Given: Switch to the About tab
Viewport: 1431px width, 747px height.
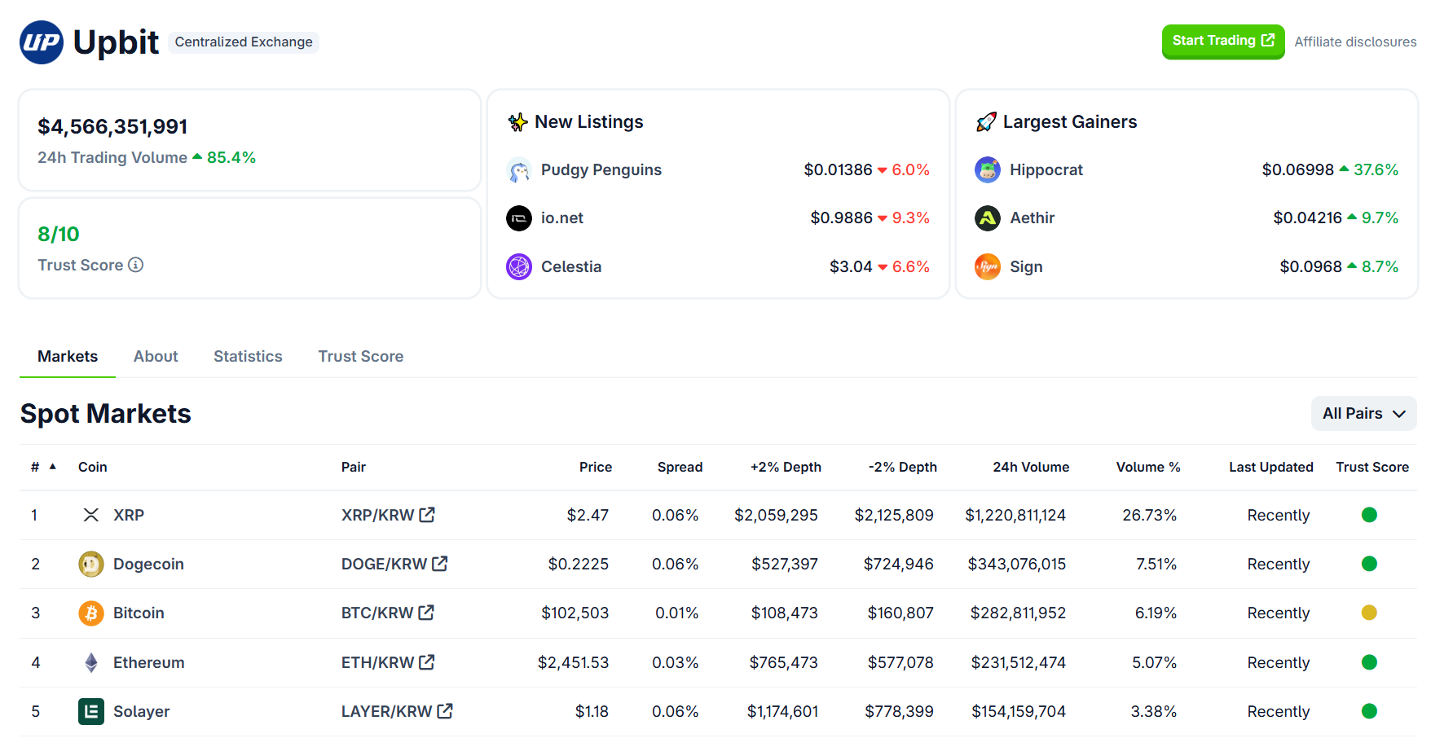Looking at the screenshot, I should tap(156, 357).
